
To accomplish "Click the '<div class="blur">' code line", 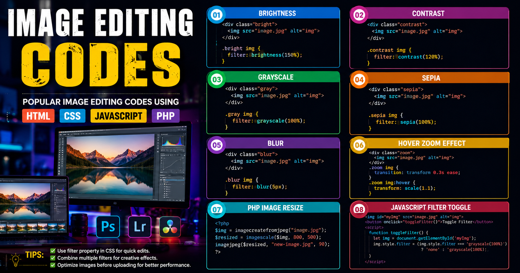I will pyautogui.click(x=252, y=154).
